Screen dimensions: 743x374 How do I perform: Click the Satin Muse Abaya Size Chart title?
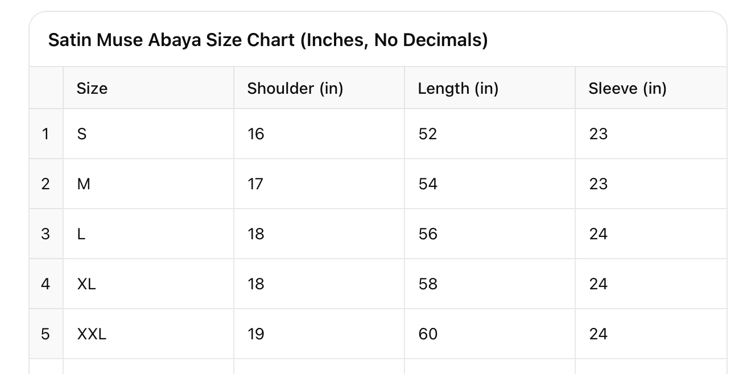coord(268,40)
